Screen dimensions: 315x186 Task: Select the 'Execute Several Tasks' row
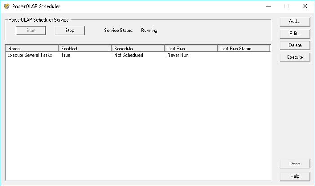pyautogui.click(x=30, y=55)
